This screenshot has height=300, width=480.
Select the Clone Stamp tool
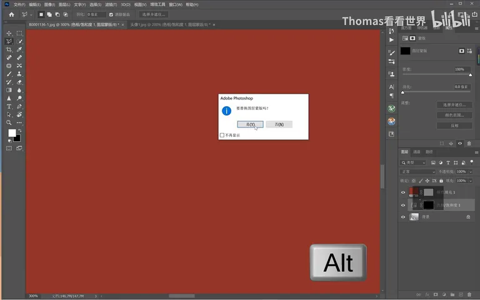click(x=19, y=74)
